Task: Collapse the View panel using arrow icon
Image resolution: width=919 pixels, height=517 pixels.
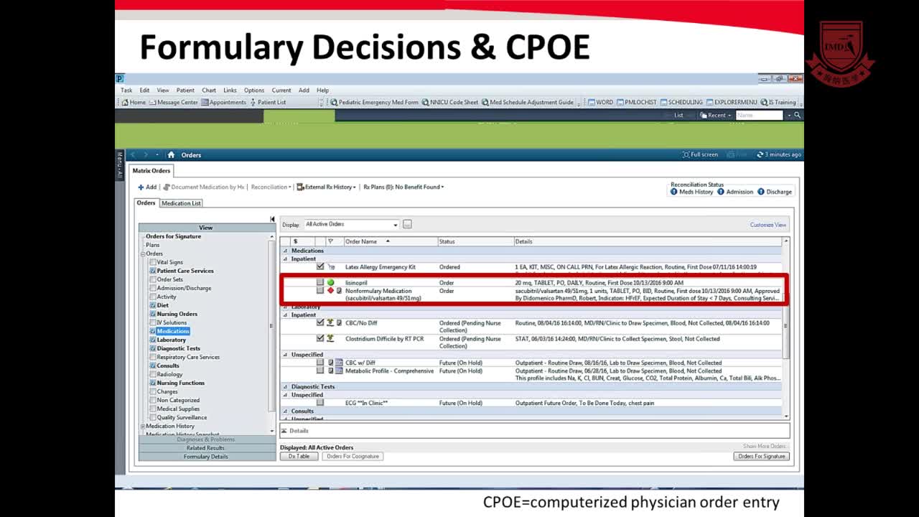Action: tap(272, 219)
